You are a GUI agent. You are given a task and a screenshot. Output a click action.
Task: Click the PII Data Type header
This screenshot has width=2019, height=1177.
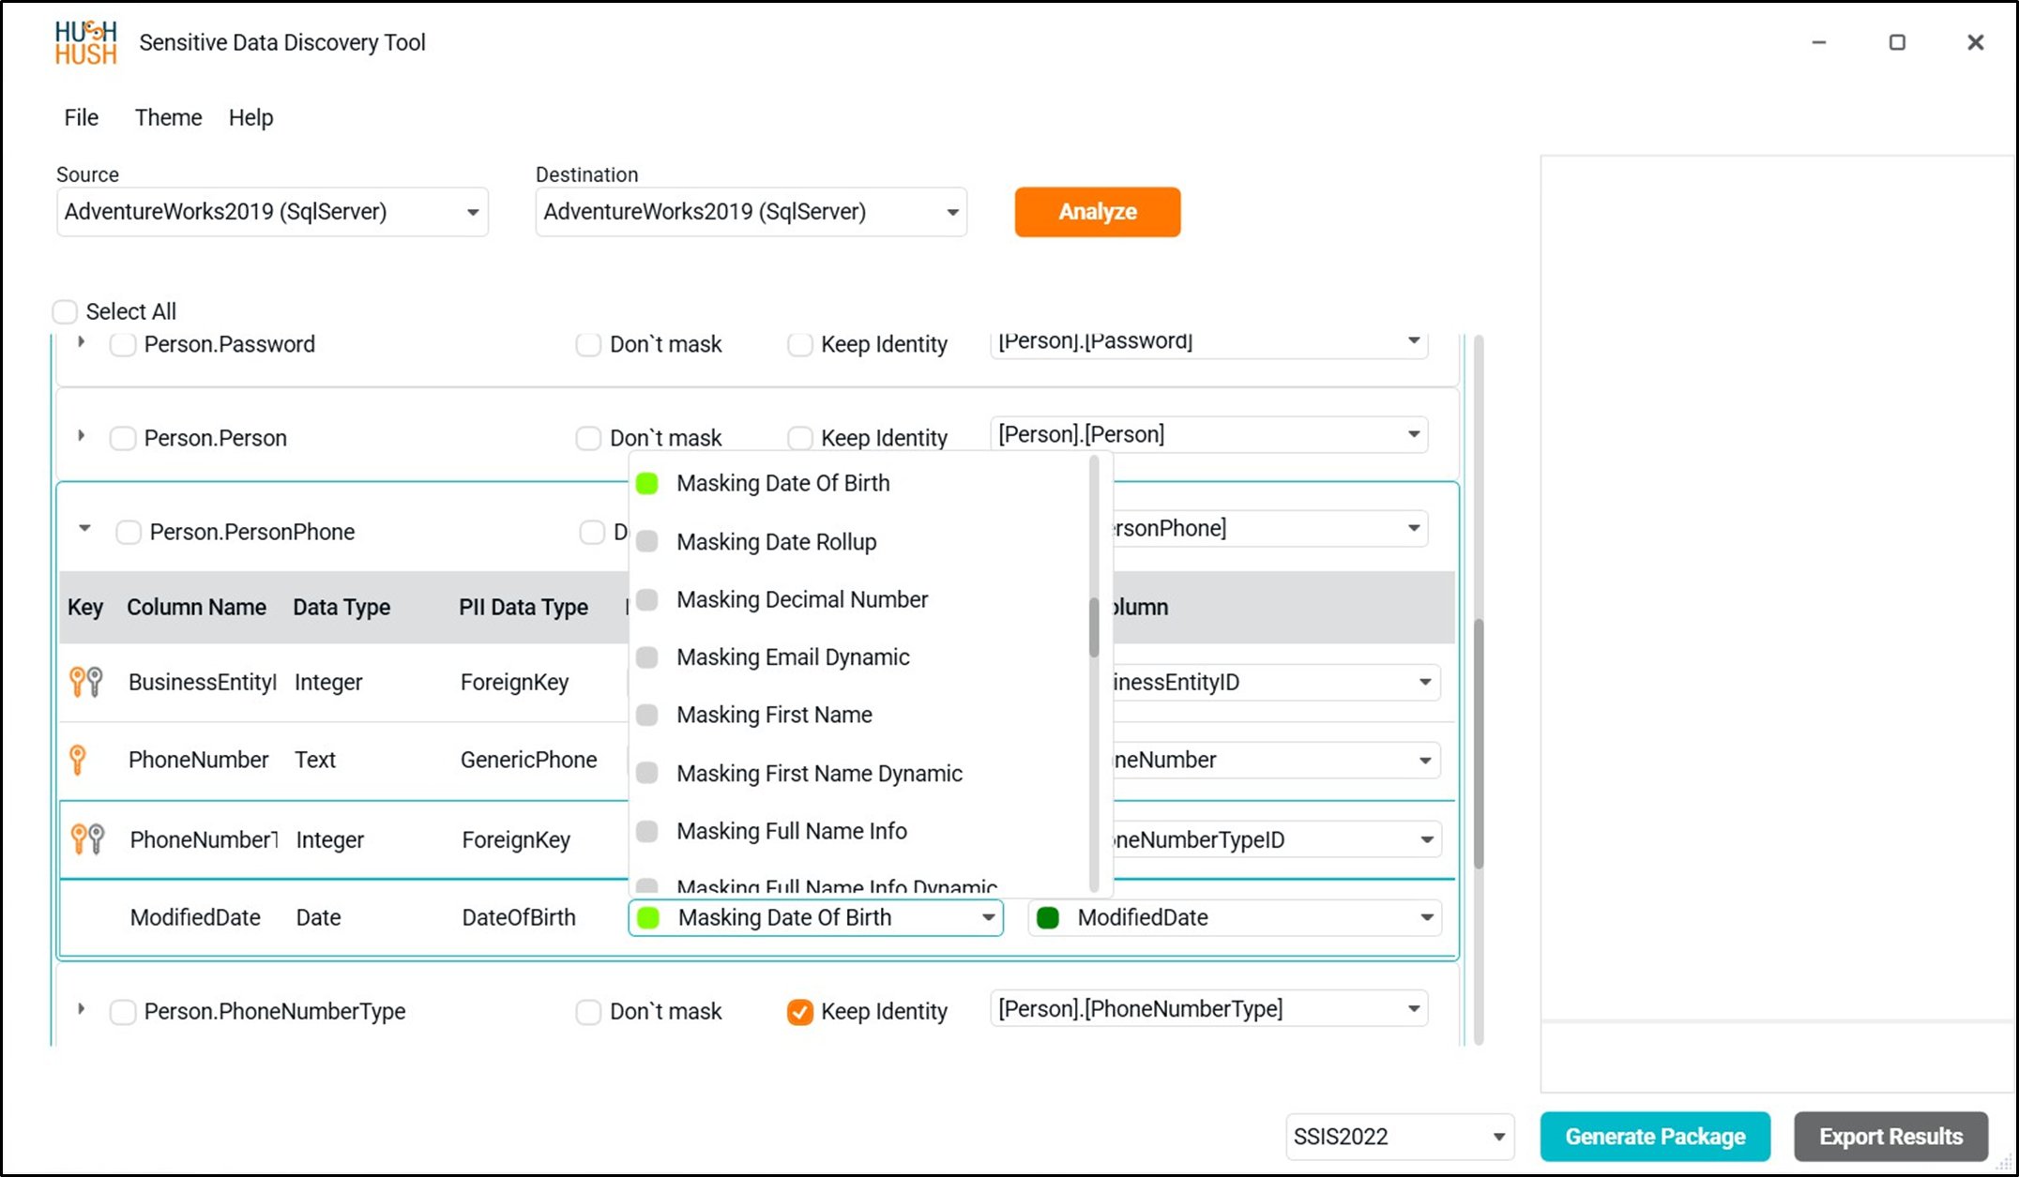[524, 607]
